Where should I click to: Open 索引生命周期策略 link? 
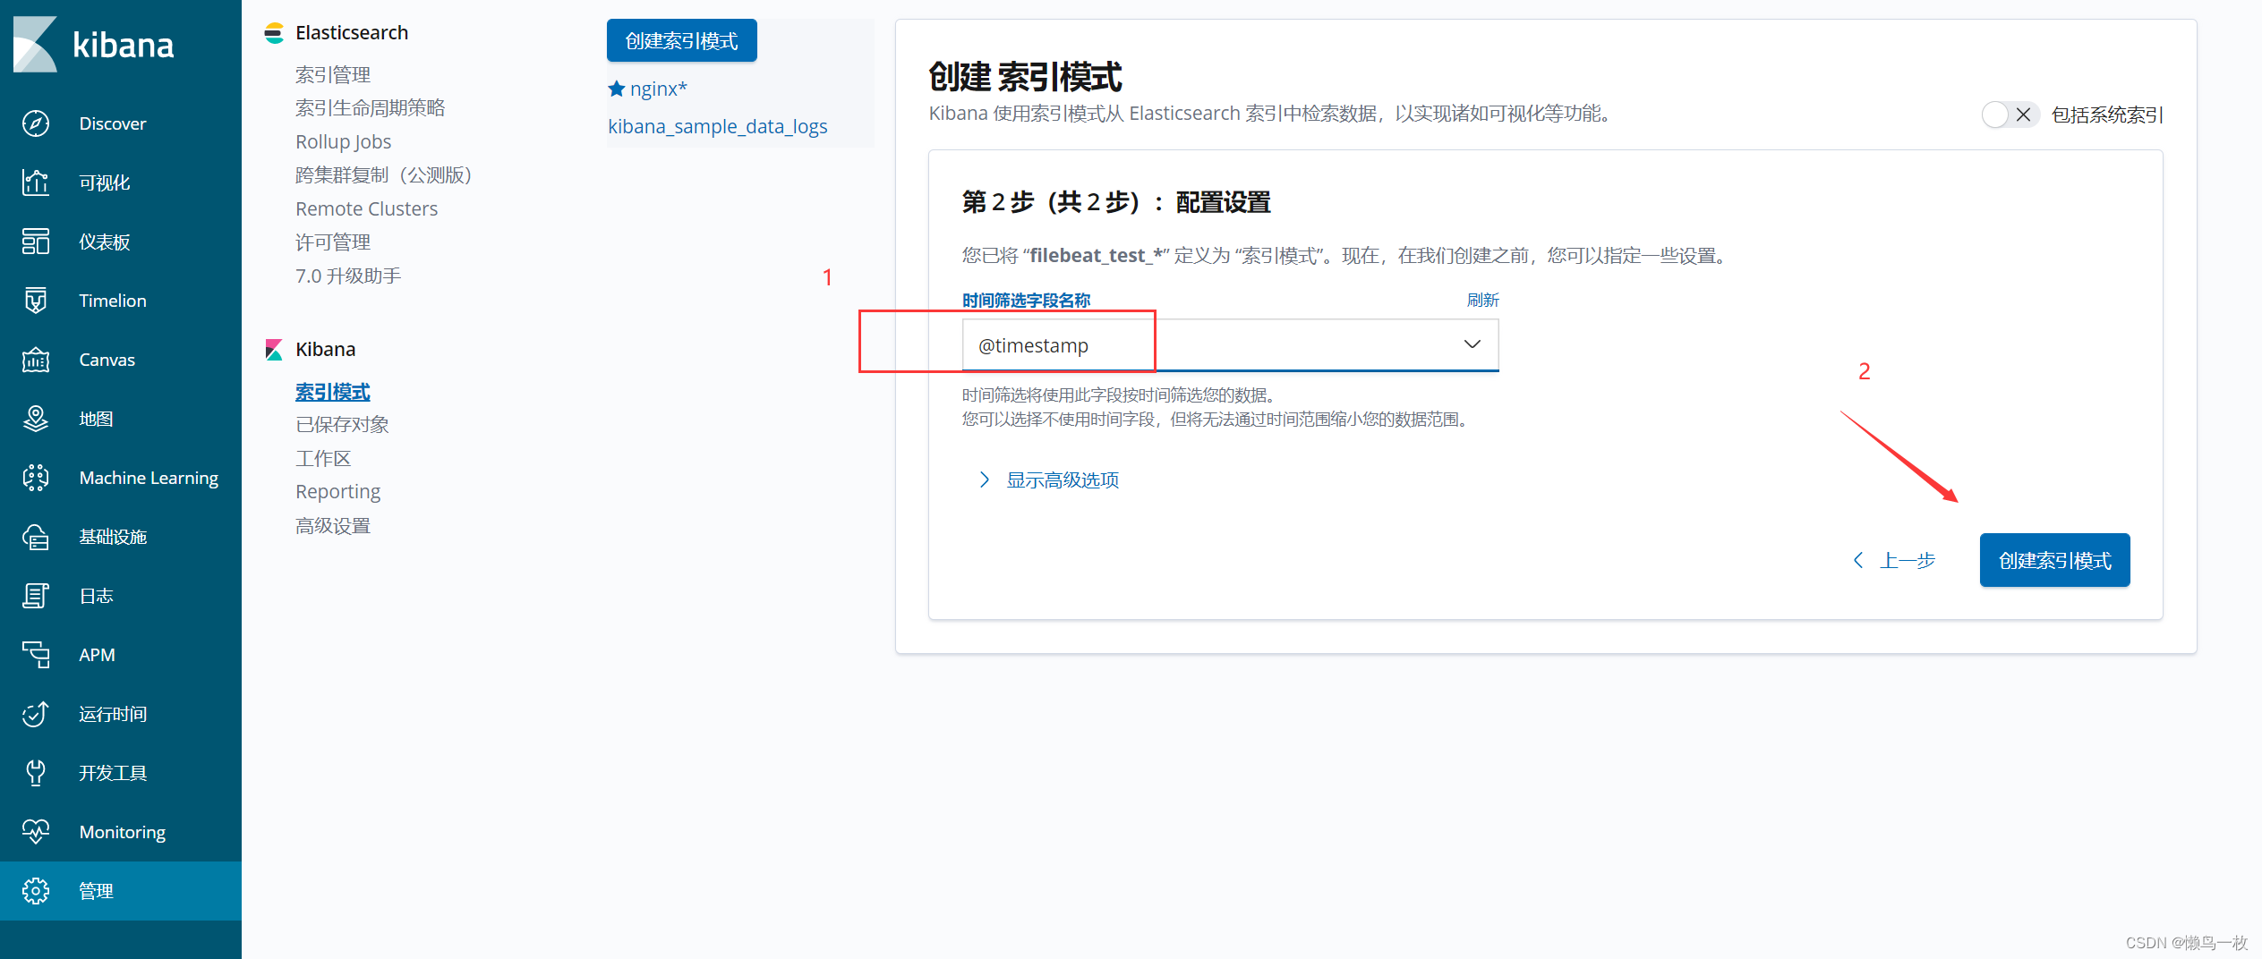(371, 108)
